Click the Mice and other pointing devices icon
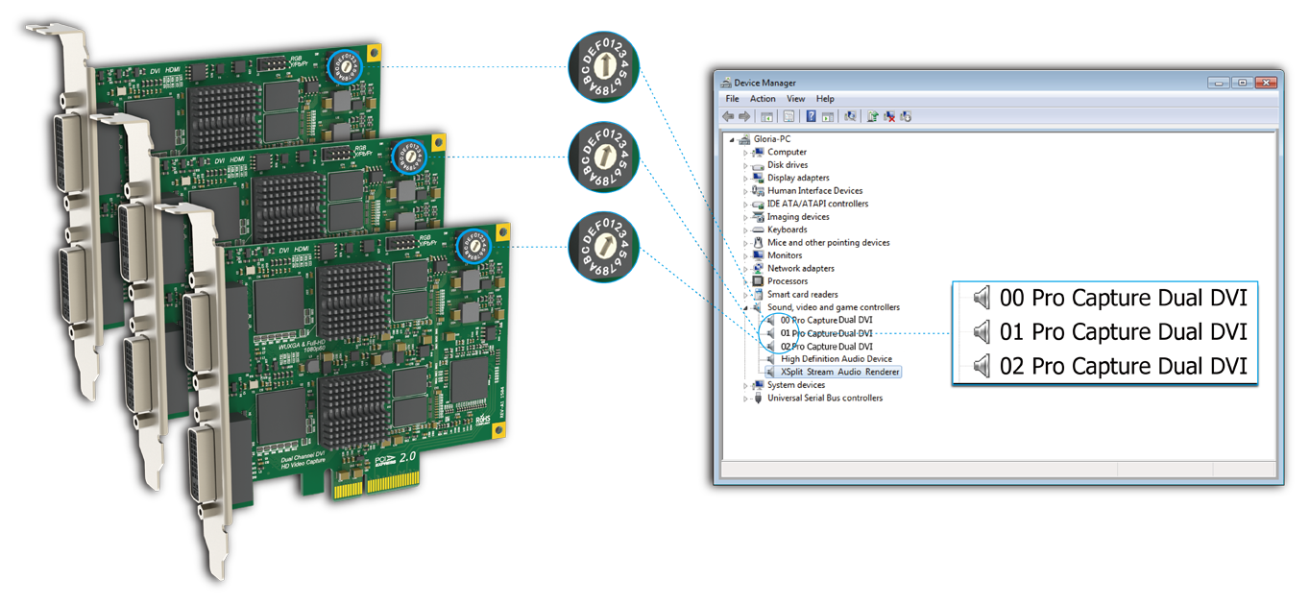 pos(759,243)
